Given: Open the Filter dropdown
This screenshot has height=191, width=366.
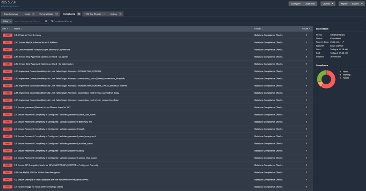Looking at the screenshot, I should click(7, 21).
